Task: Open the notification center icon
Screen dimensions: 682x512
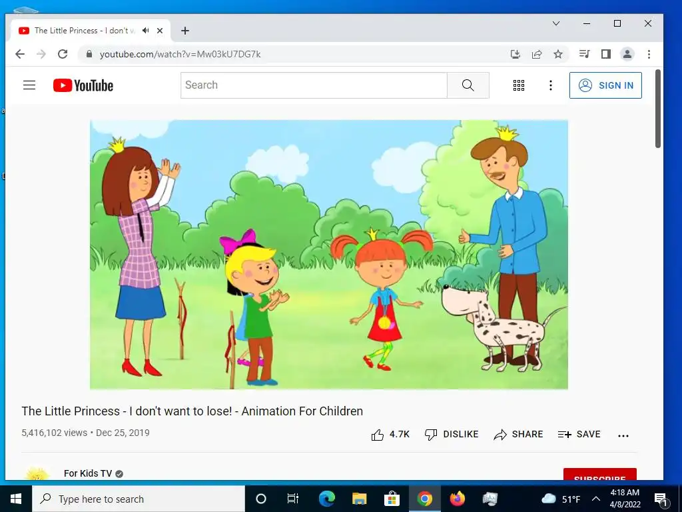Action: point(661,499)
